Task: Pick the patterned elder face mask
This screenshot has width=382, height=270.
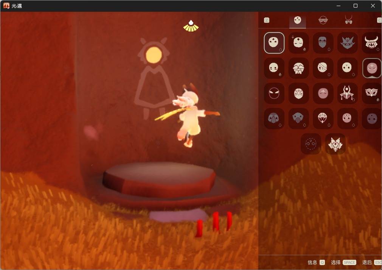Action: pos(298,93)
